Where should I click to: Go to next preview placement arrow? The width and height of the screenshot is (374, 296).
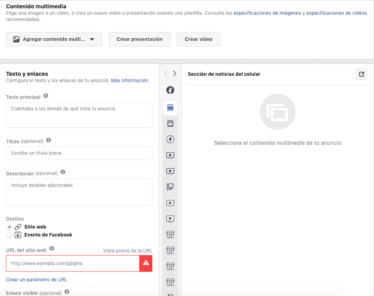click(175, 73)
